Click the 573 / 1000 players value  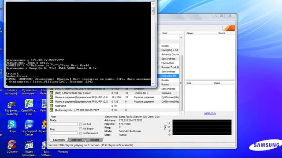125,124
